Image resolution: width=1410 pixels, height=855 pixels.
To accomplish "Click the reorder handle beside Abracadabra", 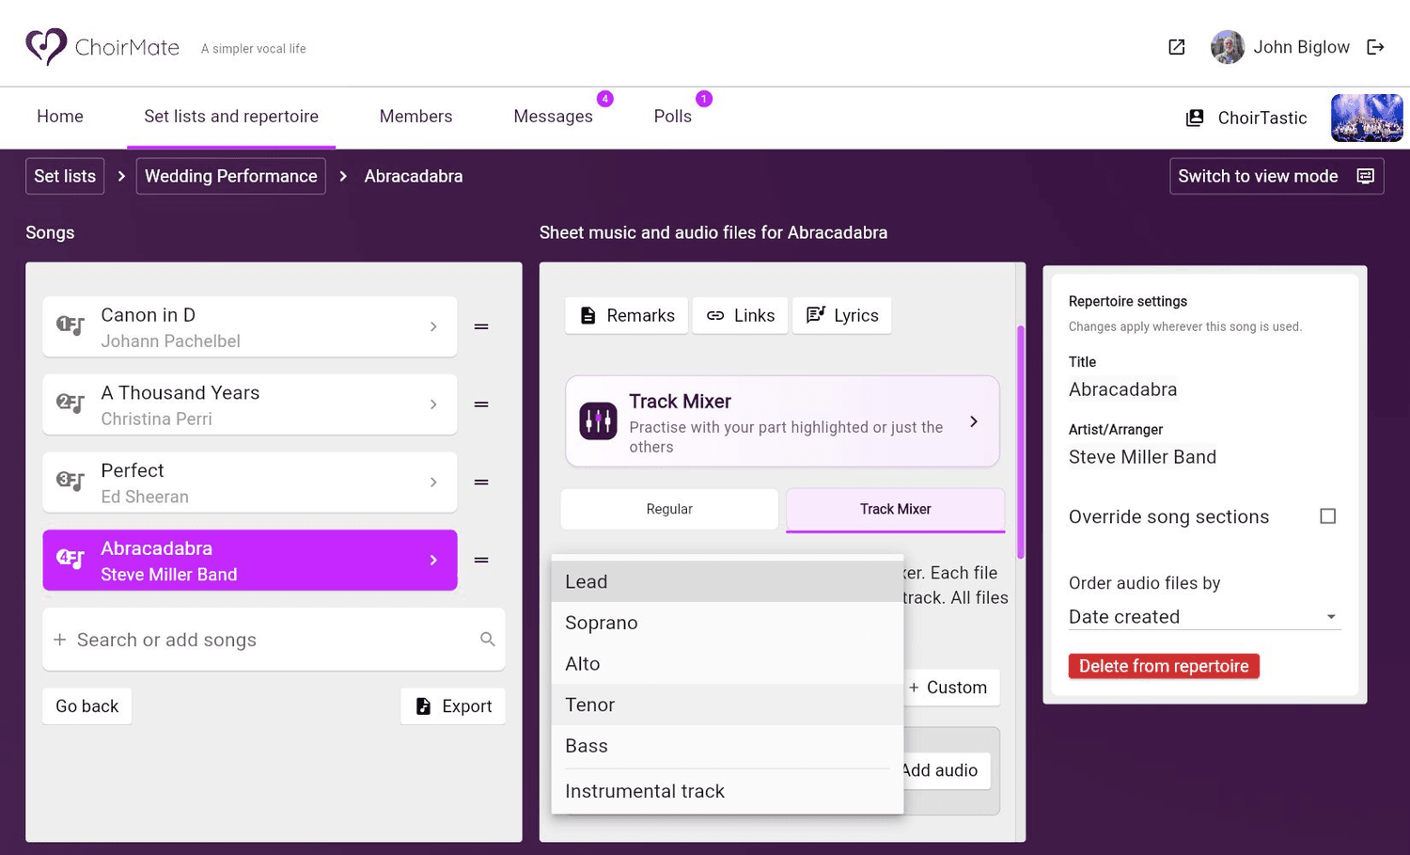I will coord(481,560).
